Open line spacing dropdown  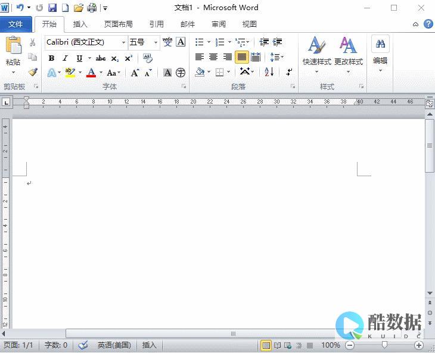pos(276,57)
